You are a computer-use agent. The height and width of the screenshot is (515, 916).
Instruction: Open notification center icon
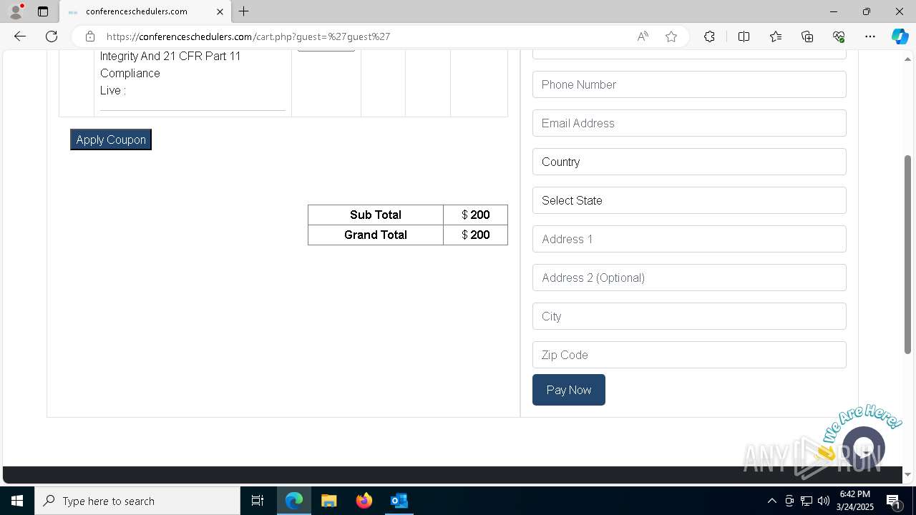894,501
